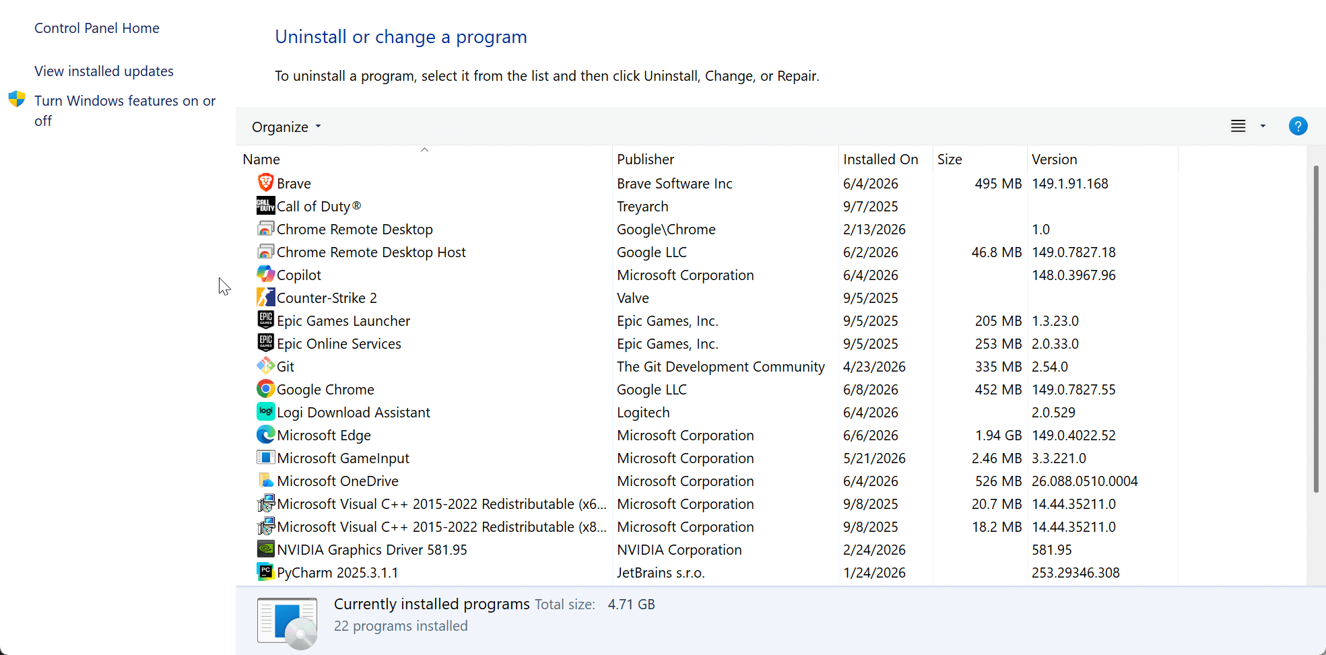Click the Counter-Strike 2 icon
This screenshot has width=1326, height=655.
tap(266, 297)
